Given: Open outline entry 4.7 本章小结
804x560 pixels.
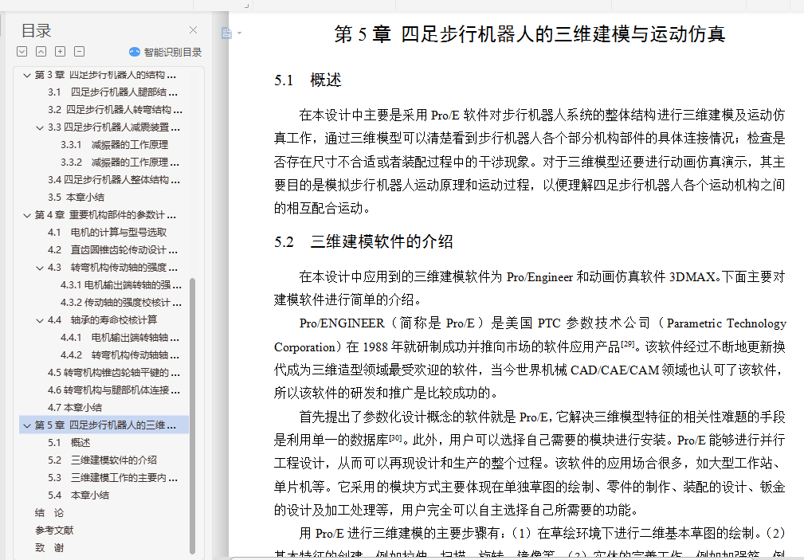Looking at the screenshot, I should click(x=75, y=407).
